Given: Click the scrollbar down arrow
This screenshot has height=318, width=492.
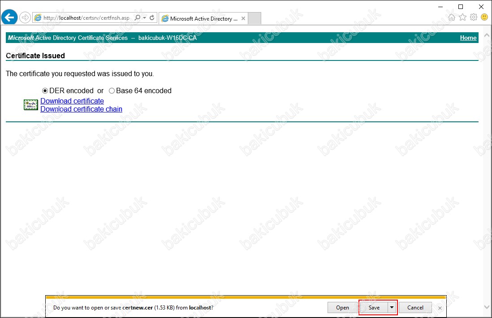Looking at the screenshot, I should point(487,307).
